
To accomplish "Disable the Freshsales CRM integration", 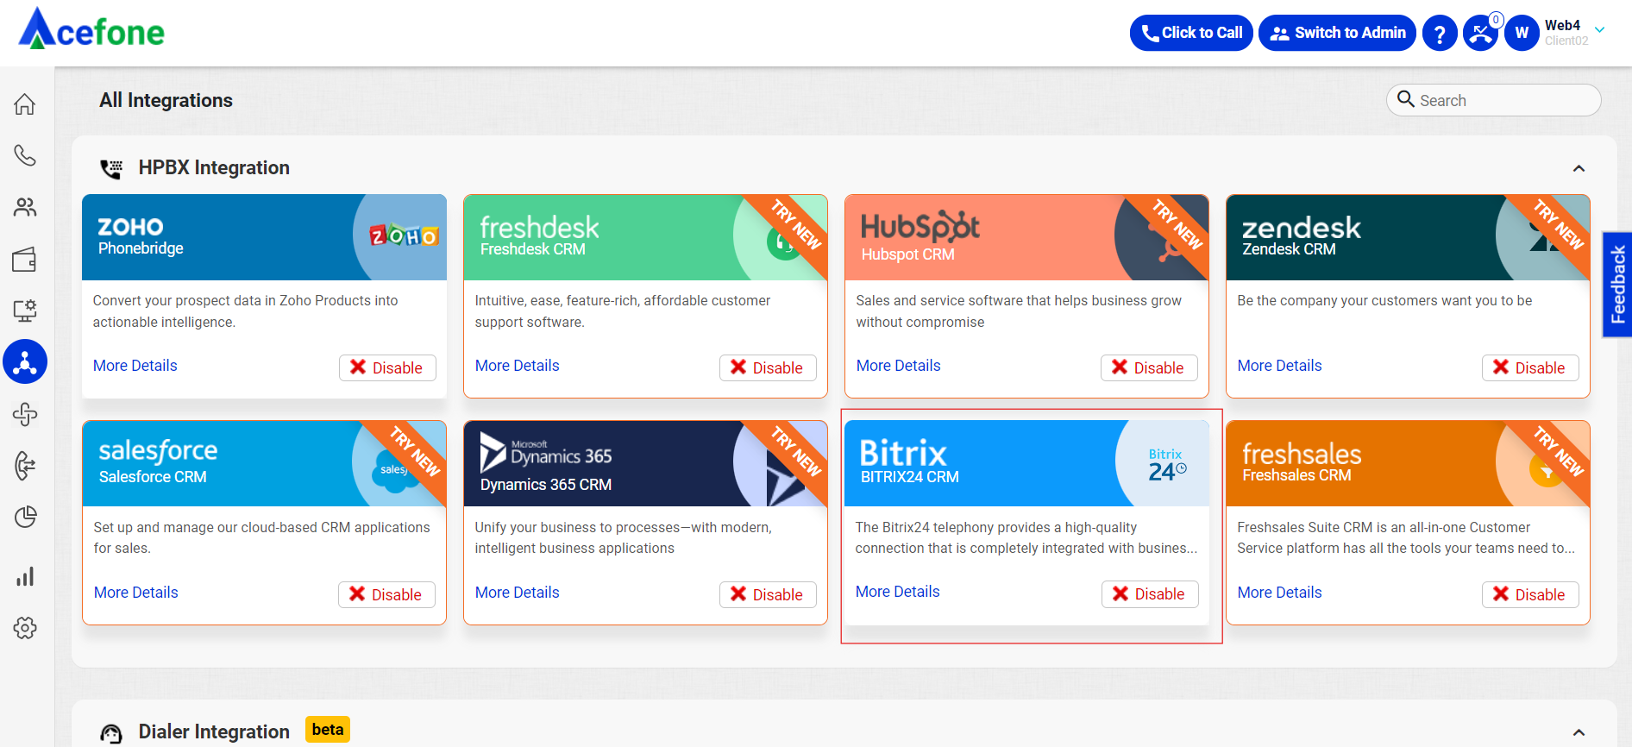I will pos(1529,594).
